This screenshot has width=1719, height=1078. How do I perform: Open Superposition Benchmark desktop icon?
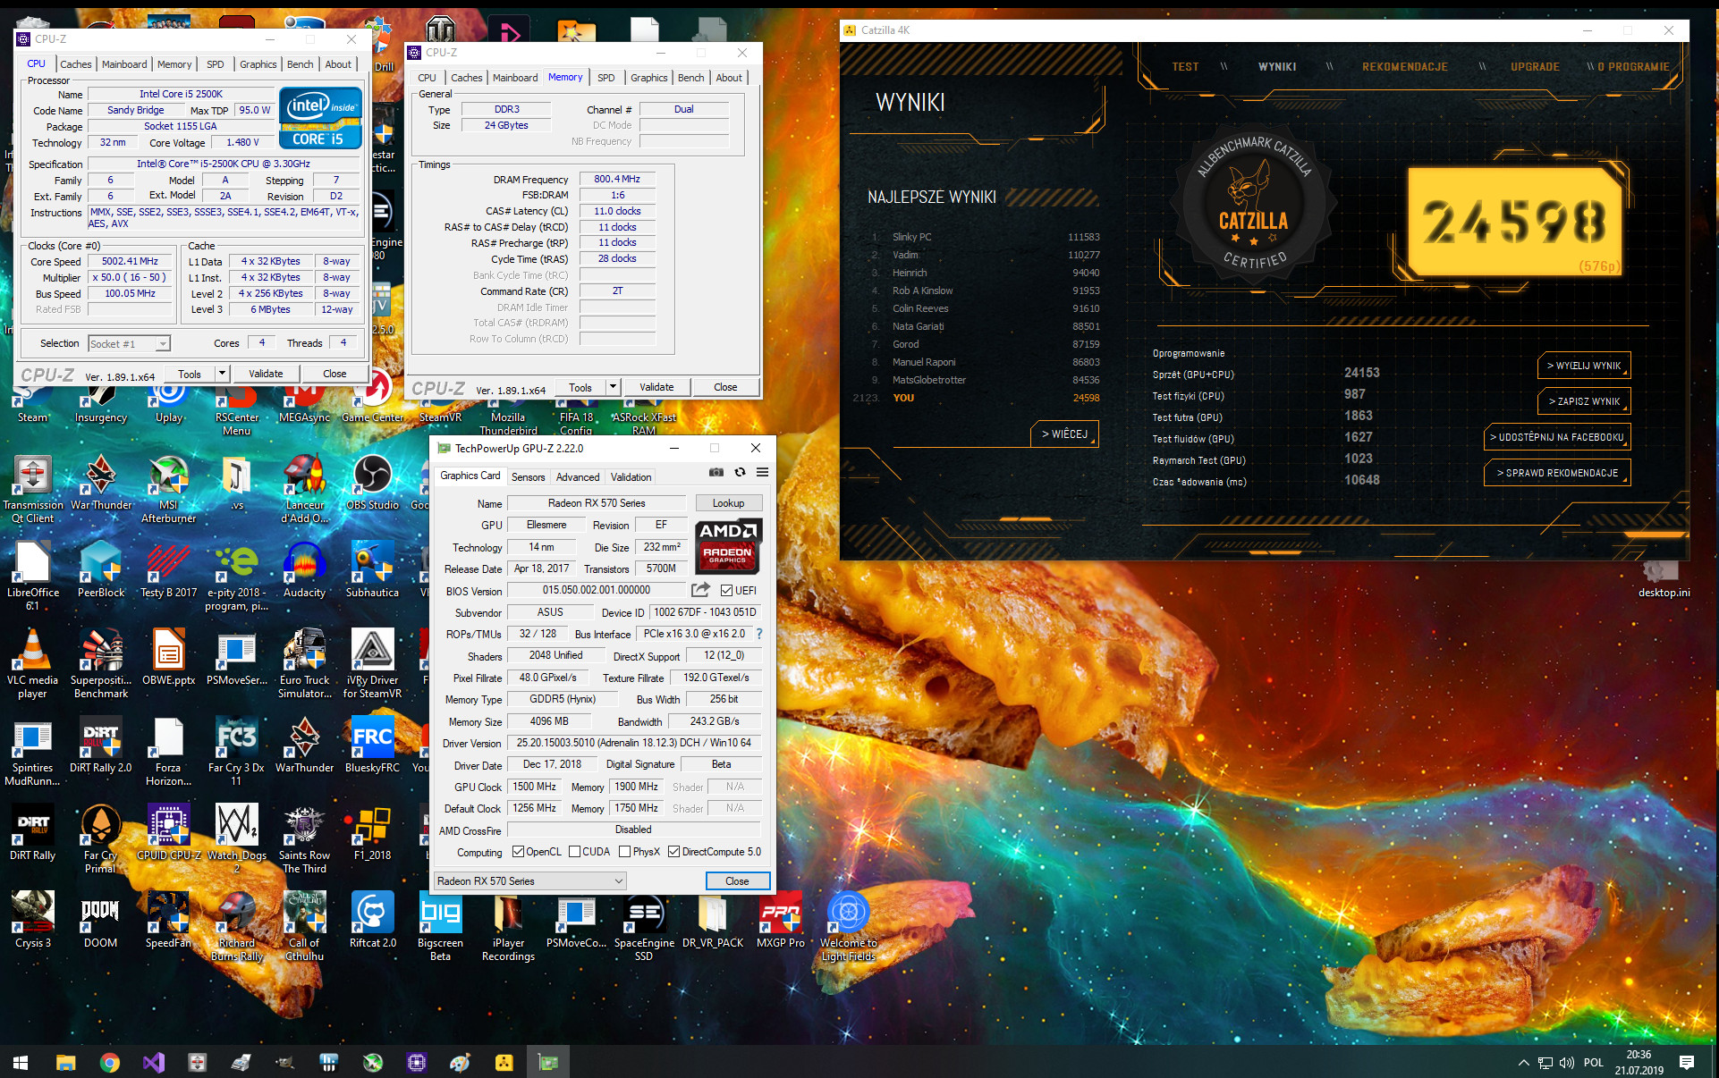coord(101,663)
